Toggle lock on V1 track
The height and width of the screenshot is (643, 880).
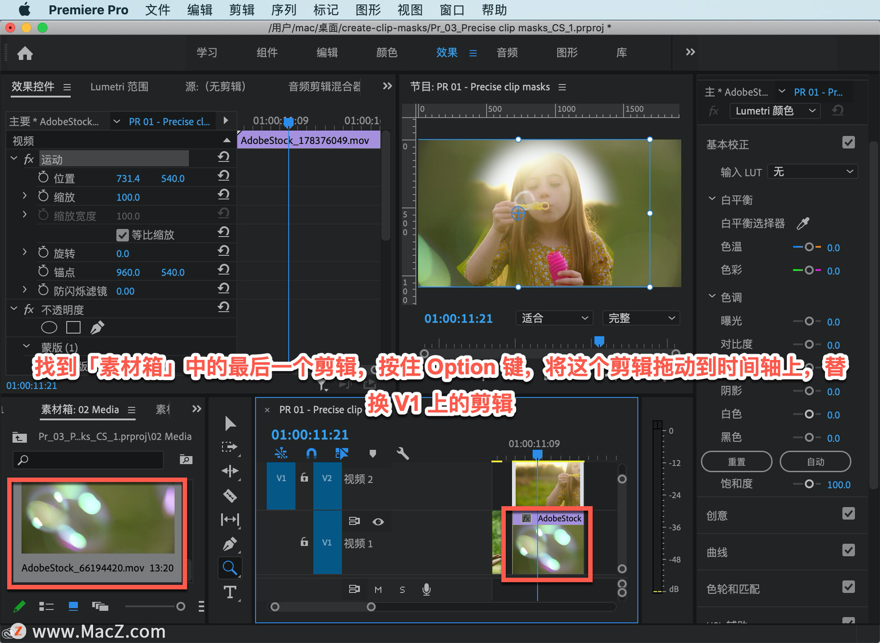tap(304, 542)
